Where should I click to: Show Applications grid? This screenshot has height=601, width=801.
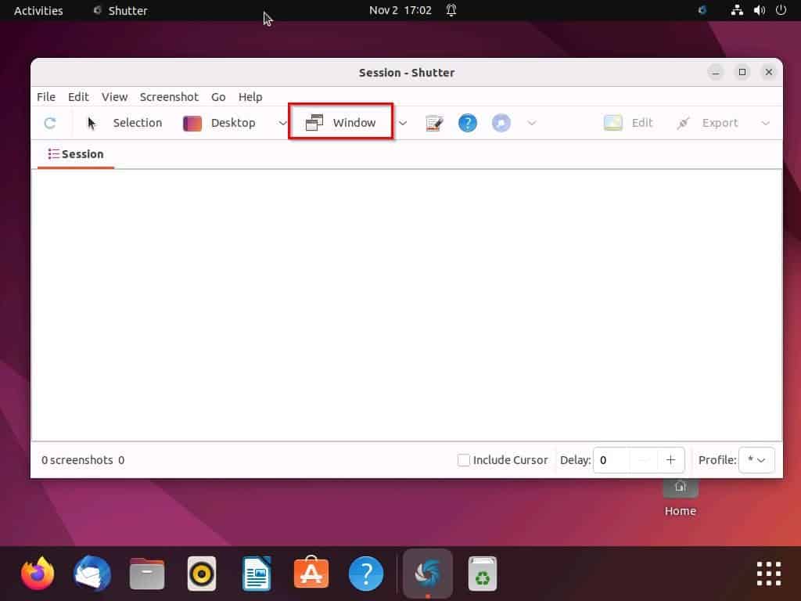769,574
